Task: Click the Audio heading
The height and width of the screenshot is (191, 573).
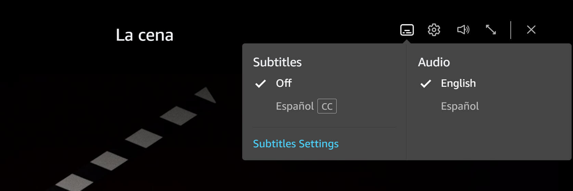Action: pyautogui.click(x=434, y=62)
